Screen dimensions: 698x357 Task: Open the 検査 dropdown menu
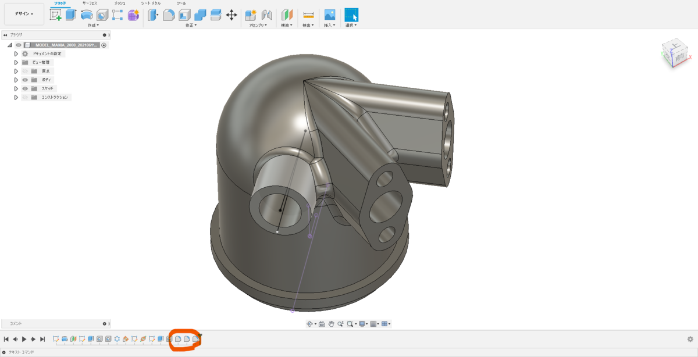click(308, 26)
